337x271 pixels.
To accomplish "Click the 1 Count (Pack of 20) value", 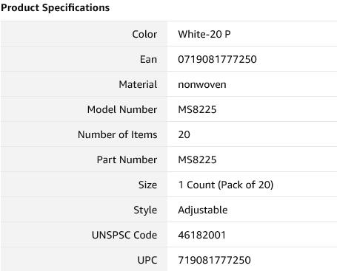I will click(x=226, y=185).
